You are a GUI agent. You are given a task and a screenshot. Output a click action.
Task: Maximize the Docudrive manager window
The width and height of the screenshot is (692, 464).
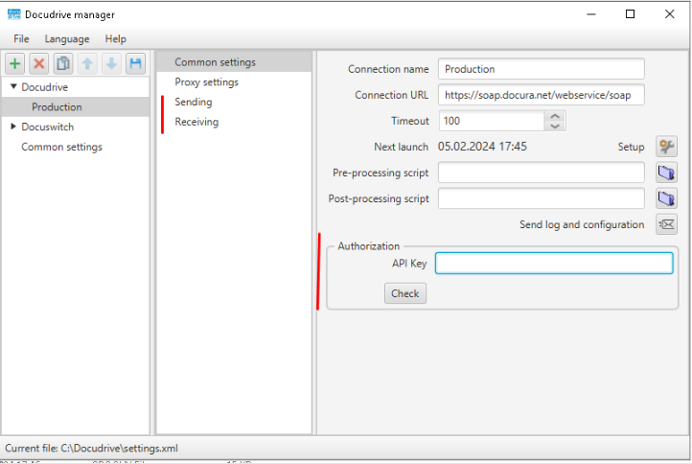coord(631,14)
